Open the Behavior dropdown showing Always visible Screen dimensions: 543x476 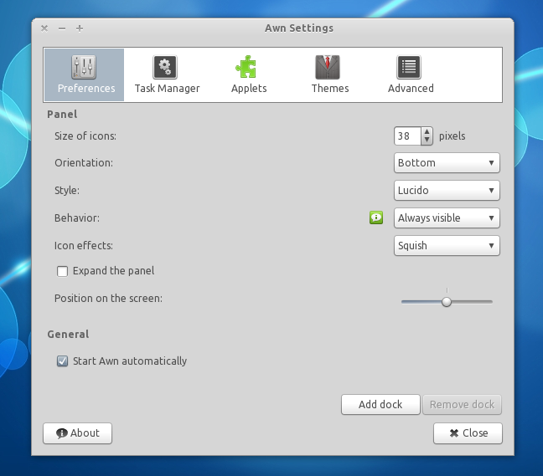pyautogui.click(x=447, y=218)
